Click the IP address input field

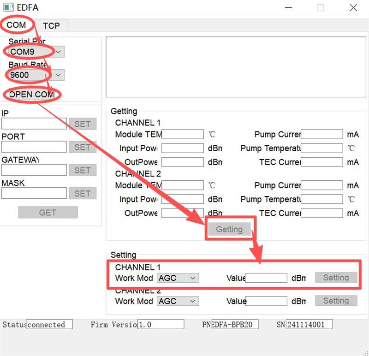pos(34,124)
